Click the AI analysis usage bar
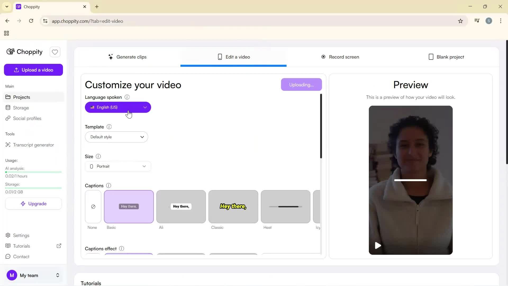The image size is (508, 286). pyautogui.click(x=33, y=172)
